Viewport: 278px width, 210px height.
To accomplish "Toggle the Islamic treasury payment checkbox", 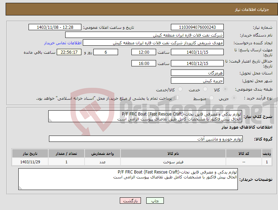I will (x=177, y=98).
